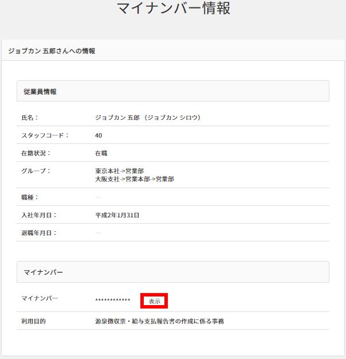
Task: Click the 従業員情報 section header
Action: coord(40,91)
